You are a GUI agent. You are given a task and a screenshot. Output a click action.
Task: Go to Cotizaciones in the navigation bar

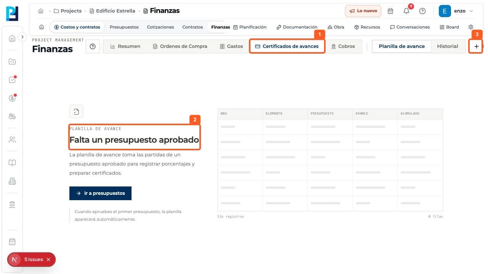[161, 27]
